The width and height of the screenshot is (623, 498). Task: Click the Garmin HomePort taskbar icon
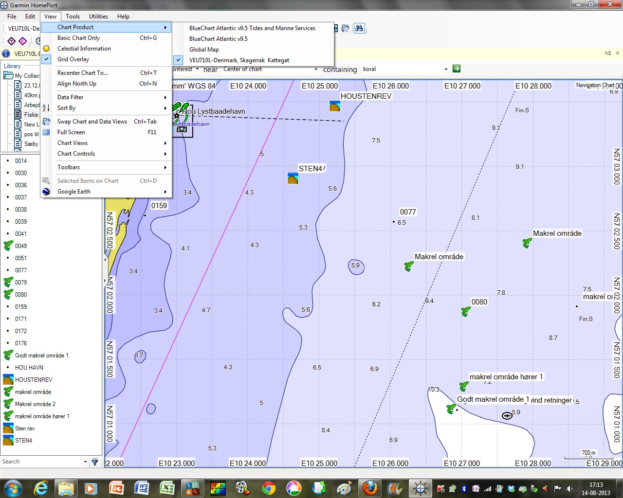tap(420, 488)
